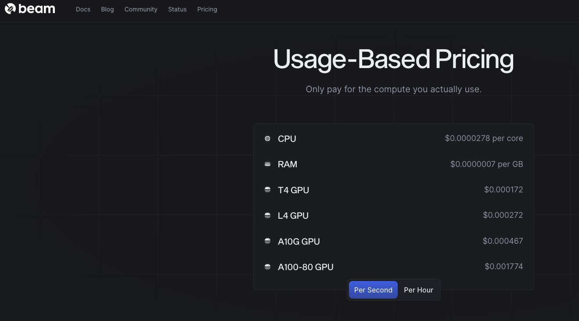Switch pricing to Per Second
Screen dimensions: 579x321
click(373, 290)
